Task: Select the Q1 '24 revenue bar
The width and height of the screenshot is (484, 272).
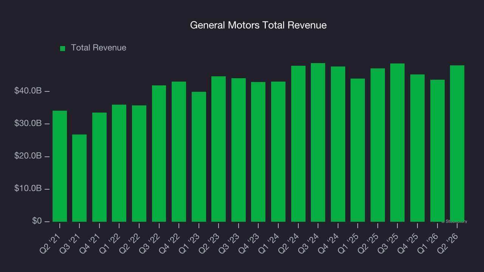Action: tap(278, 151)
